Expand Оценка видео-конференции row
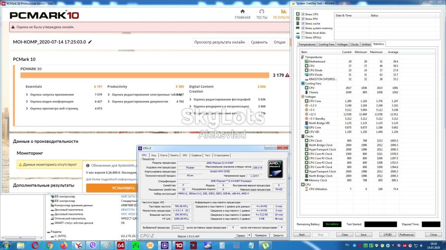 coord(27,102)
